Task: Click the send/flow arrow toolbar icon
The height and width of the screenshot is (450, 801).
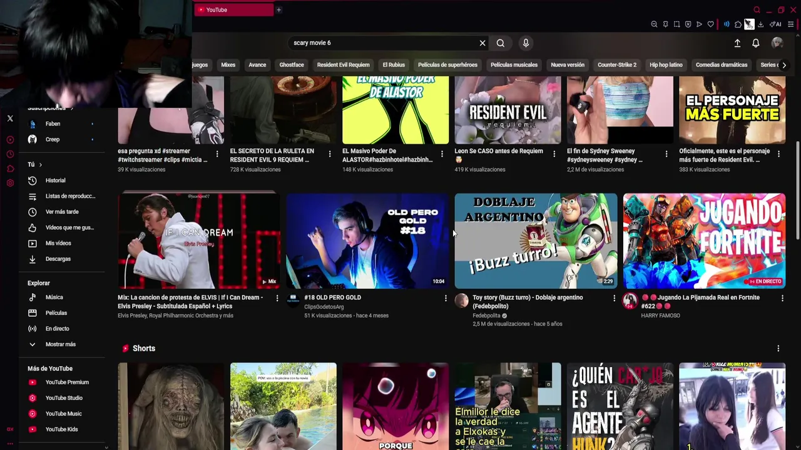Action: [699, 24]
